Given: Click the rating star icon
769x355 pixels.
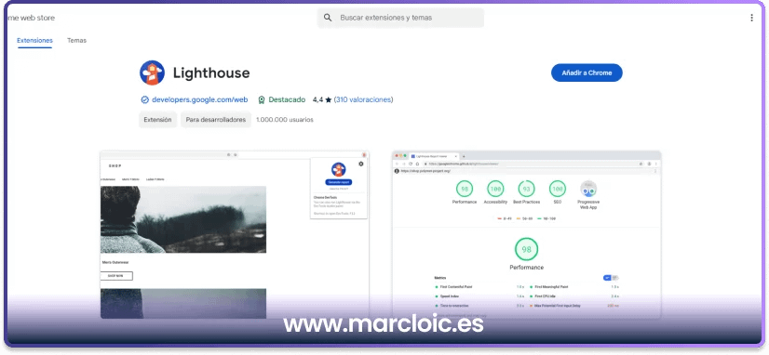Looking at the screenshot, I should 328,99.
